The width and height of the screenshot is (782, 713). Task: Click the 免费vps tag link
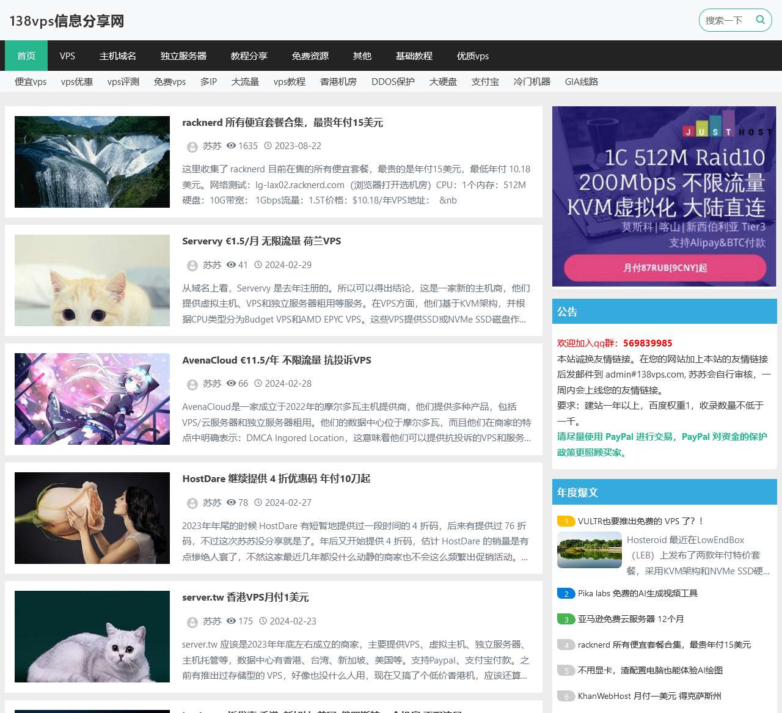[x=170, y=81]
